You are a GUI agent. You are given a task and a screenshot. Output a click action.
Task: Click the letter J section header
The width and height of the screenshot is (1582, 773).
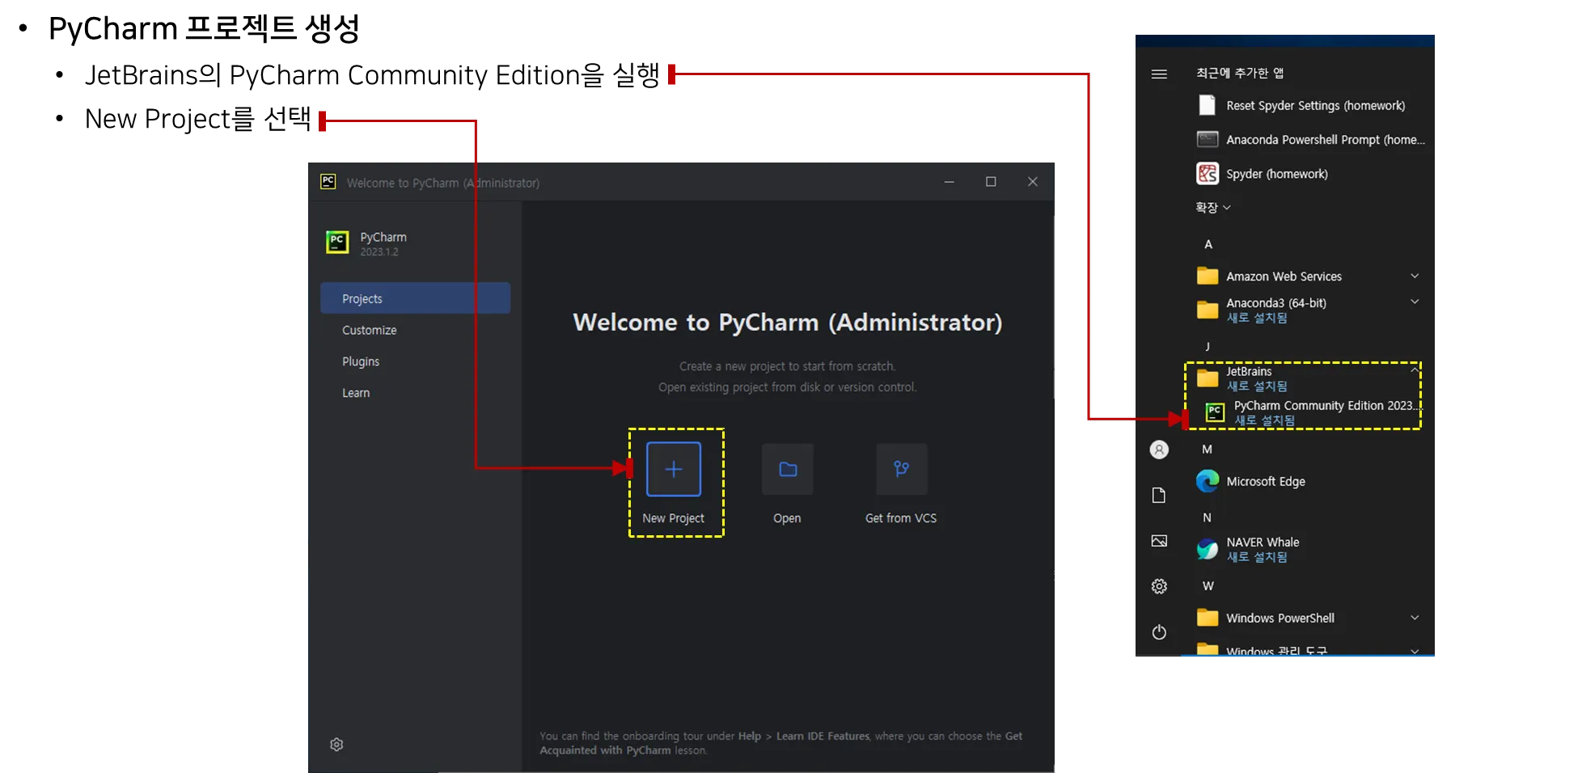(x=1208, y=346)
